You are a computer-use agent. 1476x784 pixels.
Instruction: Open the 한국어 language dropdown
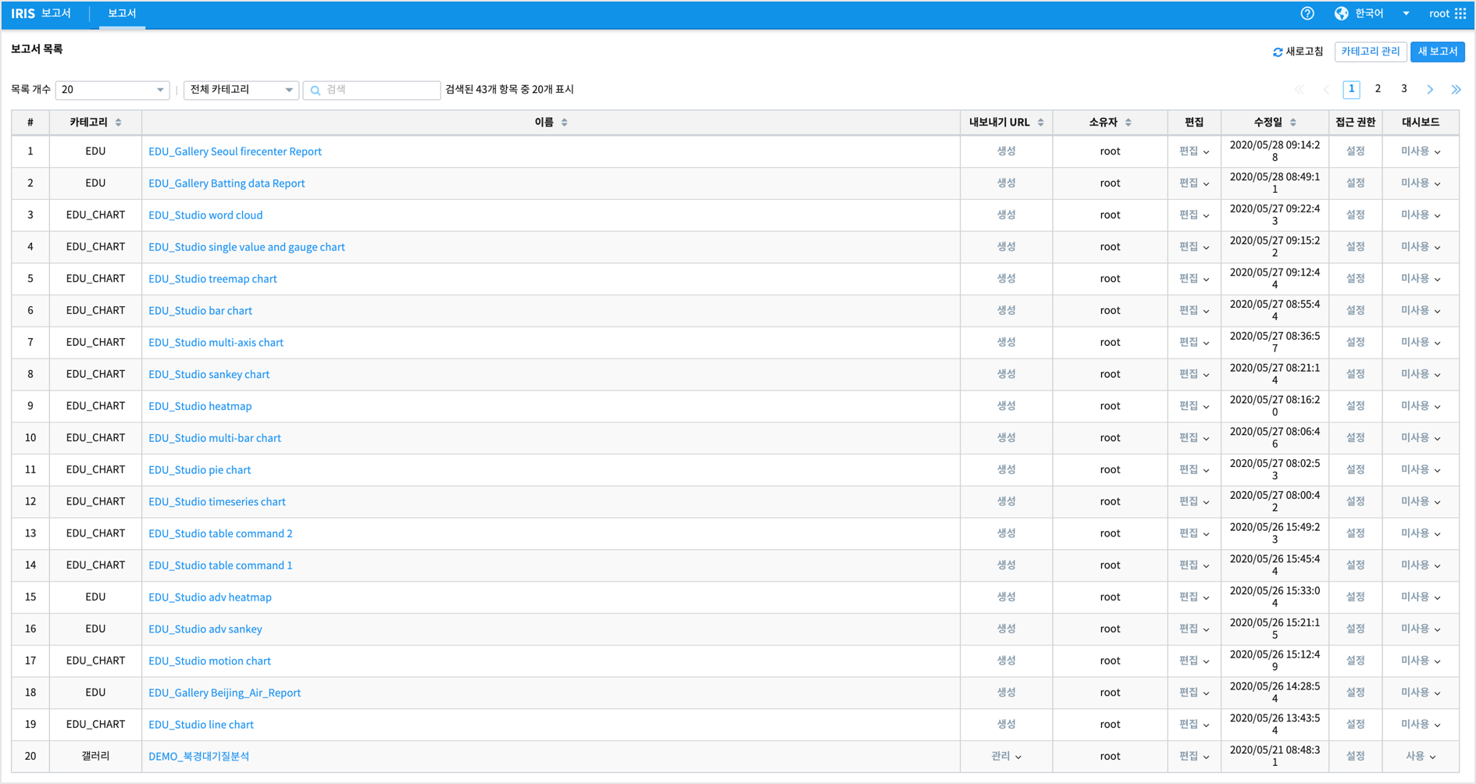tap(1382, 13)
